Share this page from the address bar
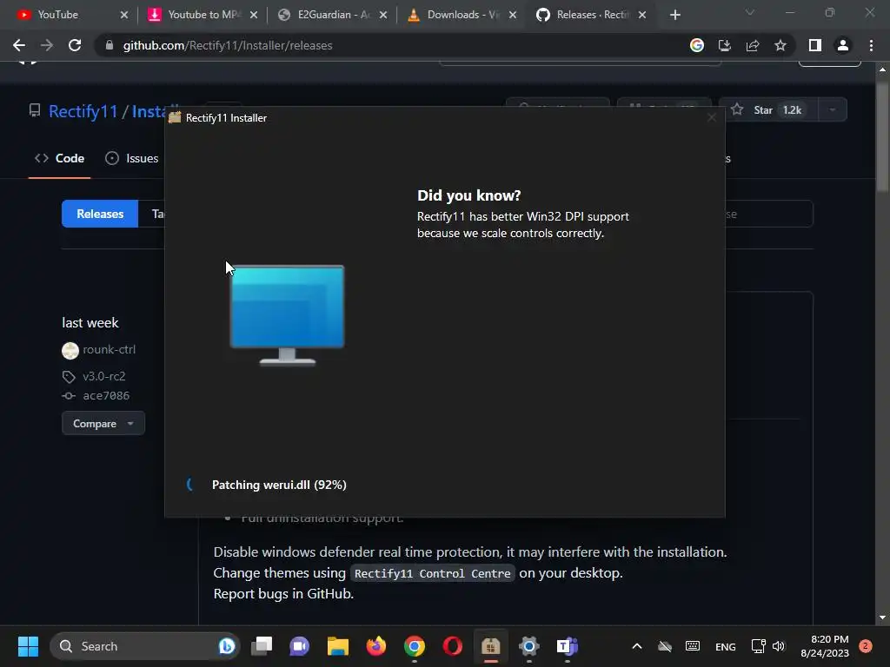 753,45
